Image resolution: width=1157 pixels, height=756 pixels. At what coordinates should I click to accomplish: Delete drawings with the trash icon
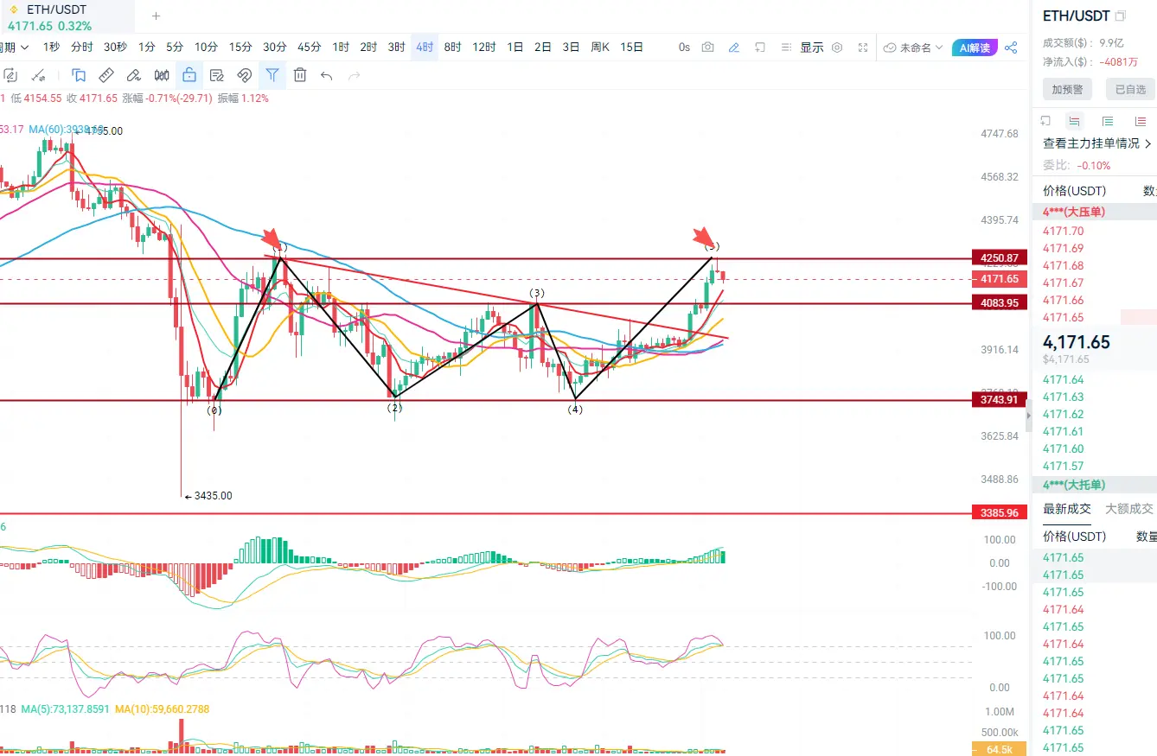click(300, 75)
